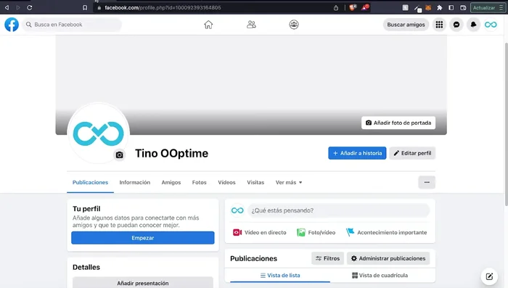Image resolution: width=508 pixels, height=288 pixels.
Task: Click the Añadir presentación button
Action: [142, 283]
